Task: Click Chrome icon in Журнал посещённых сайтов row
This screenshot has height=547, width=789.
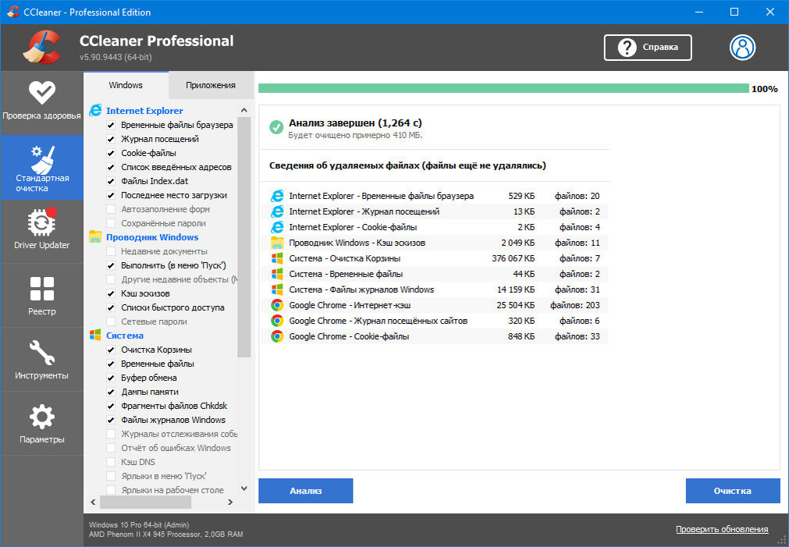Action: pos(277,321)
